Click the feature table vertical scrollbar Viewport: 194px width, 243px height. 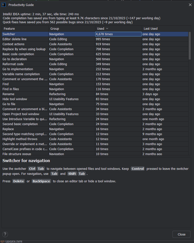click(189, 46)
